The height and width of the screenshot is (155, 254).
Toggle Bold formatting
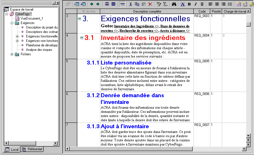[x=189, y=4]
